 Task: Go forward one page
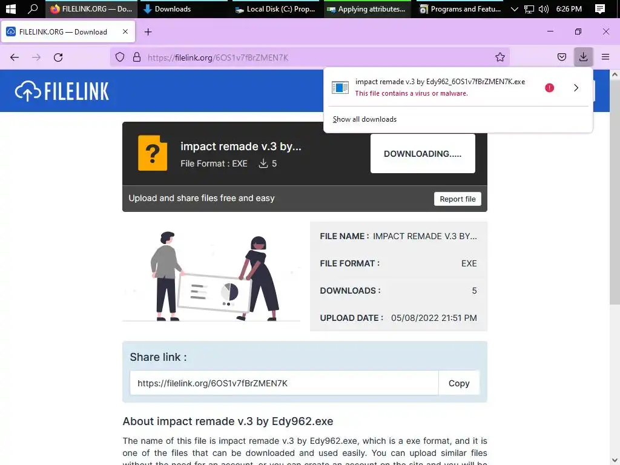coord(36,58)
